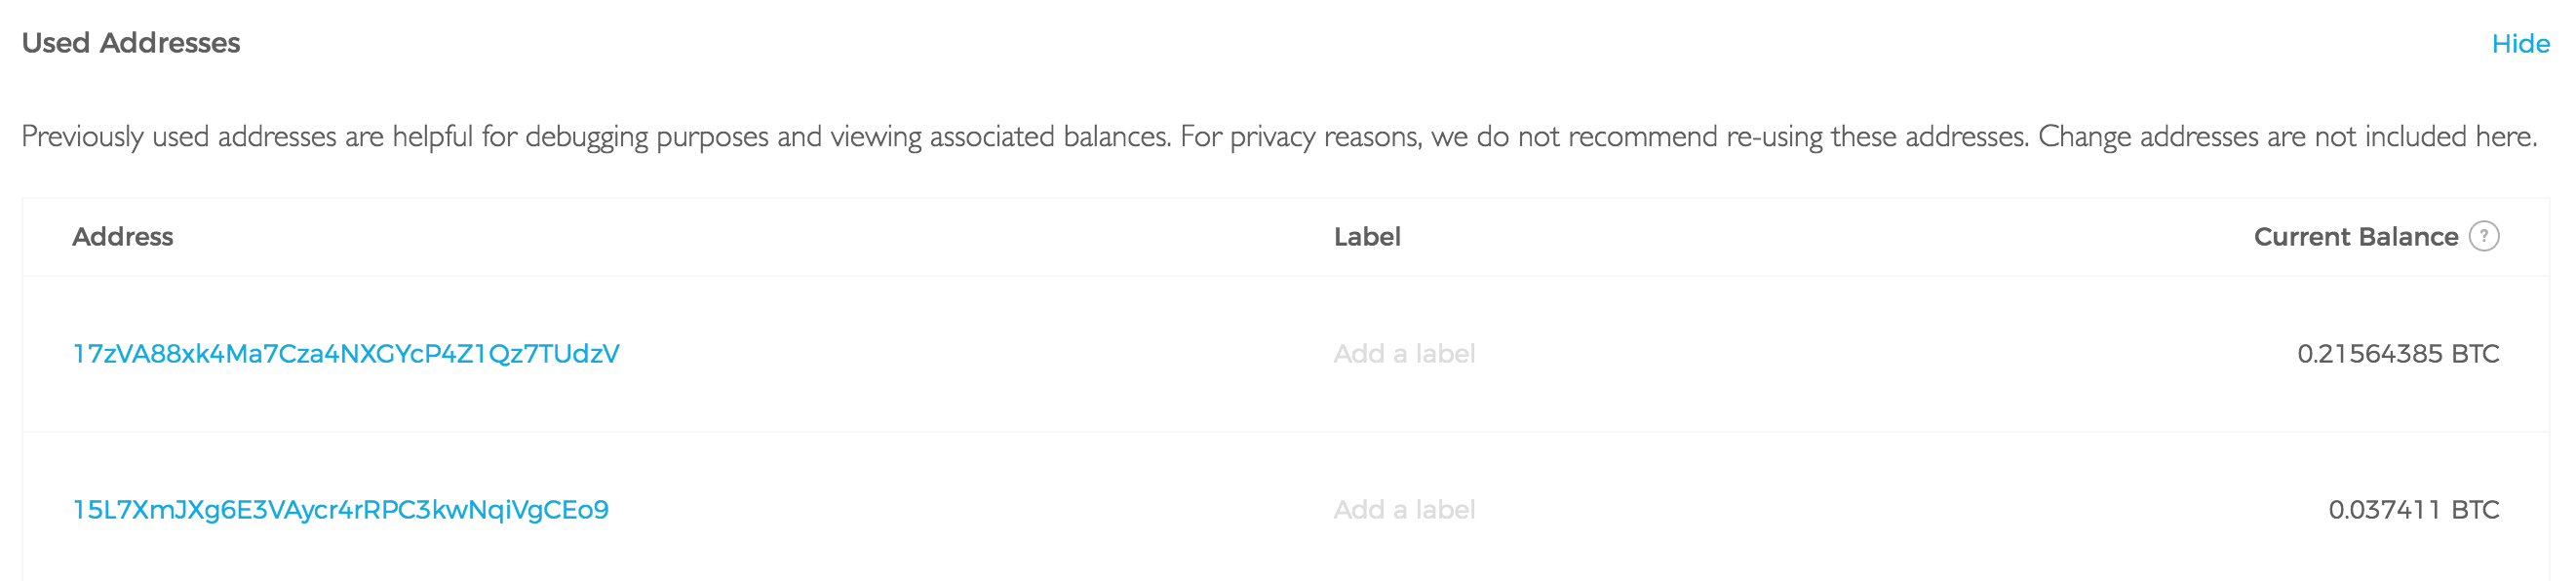Screen dimensions: 2576x581
Task: Select the 0.21564385 balance amount
Action: coord(2370,354)
